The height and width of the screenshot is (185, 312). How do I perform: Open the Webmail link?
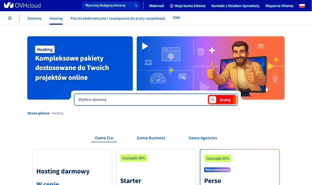(x=156, y=6)
